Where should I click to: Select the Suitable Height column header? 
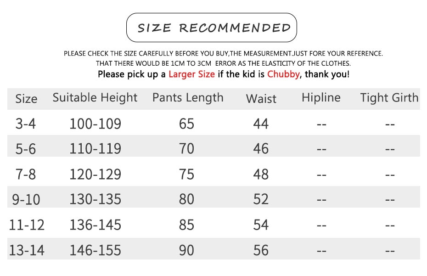point(95,98)
